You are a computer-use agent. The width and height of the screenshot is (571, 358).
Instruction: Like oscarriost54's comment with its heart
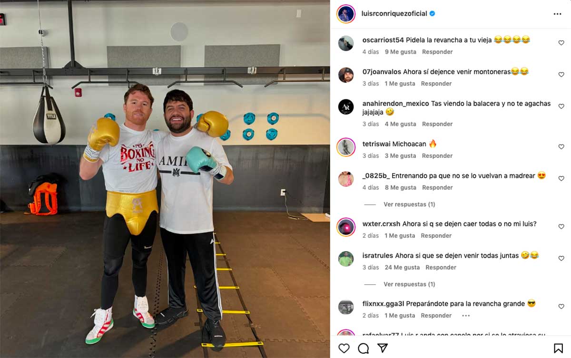(561, 43)
